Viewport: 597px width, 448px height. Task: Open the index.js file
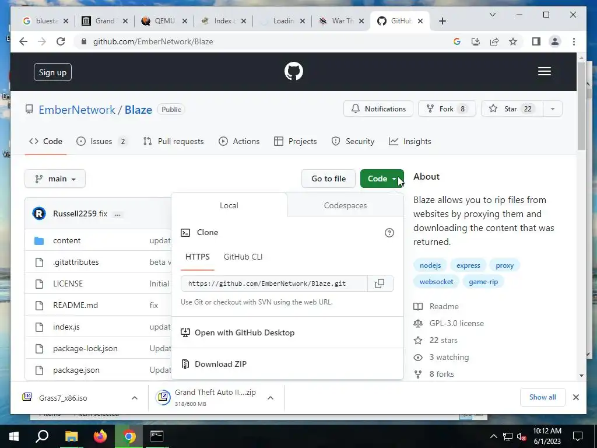click(x=66, y=327)
